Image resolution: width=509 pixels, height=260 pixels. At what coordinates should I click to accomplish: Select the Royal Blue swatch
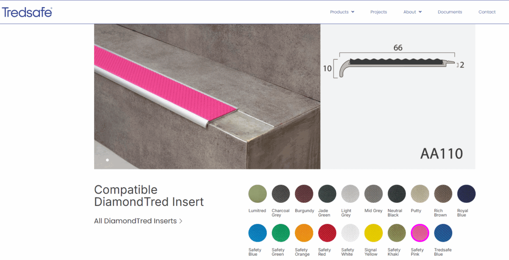pyautogui.click(x=466, y=194)
